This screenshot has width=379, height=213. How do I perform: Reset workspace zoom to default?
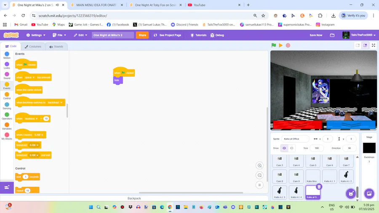point(259,185)
